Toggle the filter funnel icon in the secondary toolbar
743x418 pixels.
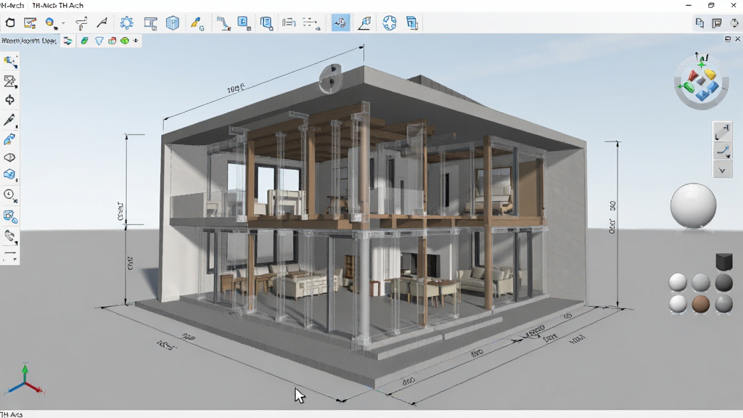(x=99, y=41)
